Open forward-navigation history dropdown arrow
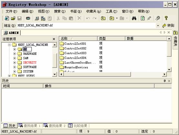Viewport: 179px width, 135px height. tap(127, 18)
